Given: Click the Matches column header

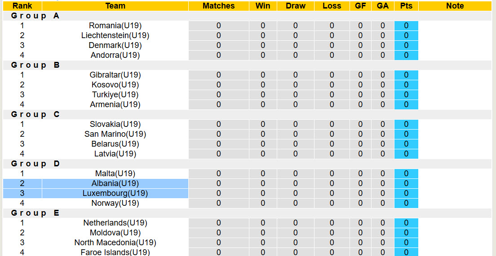Looking at the screenshot, I should (218, 6).
